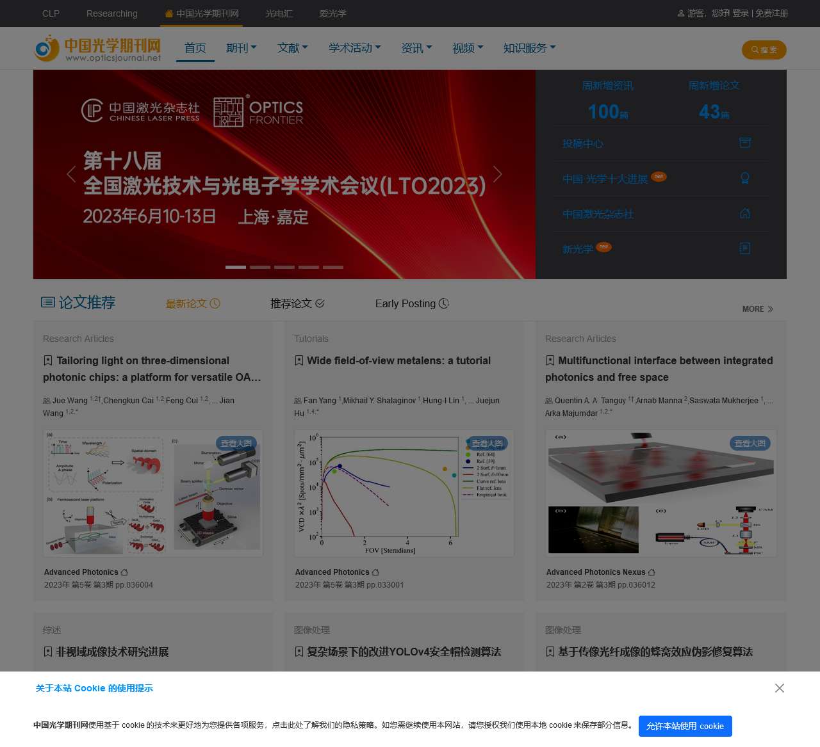Viewport: 820px width, 747px height.
Task: Open the 免费注册 registration link
Action: 771,13
